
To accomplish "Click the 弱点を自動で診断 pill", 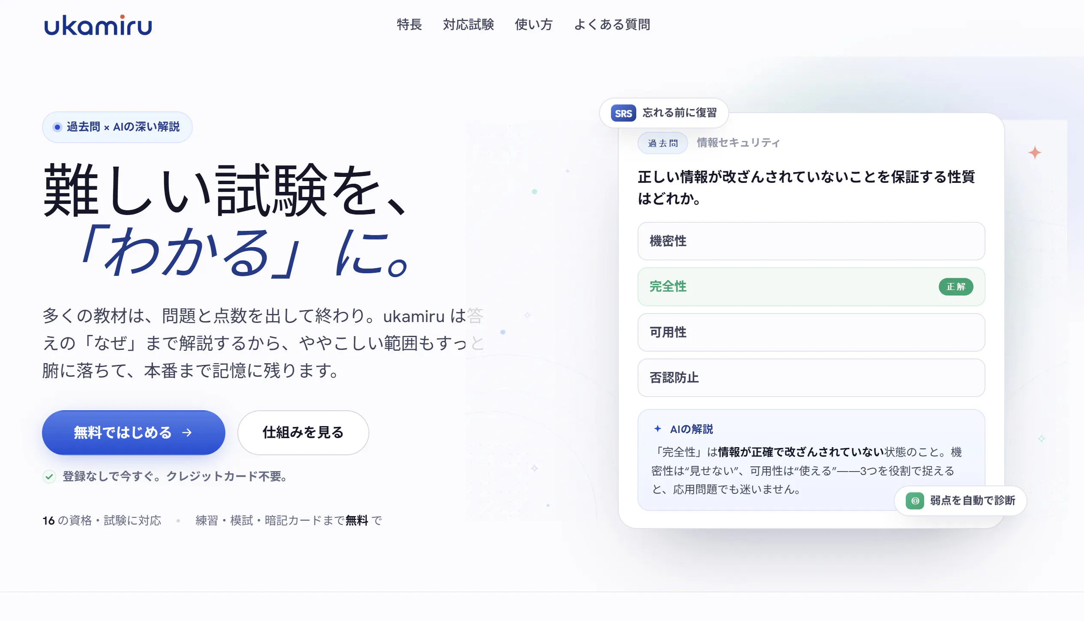I will pyautogui.click(x=960, y=500).
